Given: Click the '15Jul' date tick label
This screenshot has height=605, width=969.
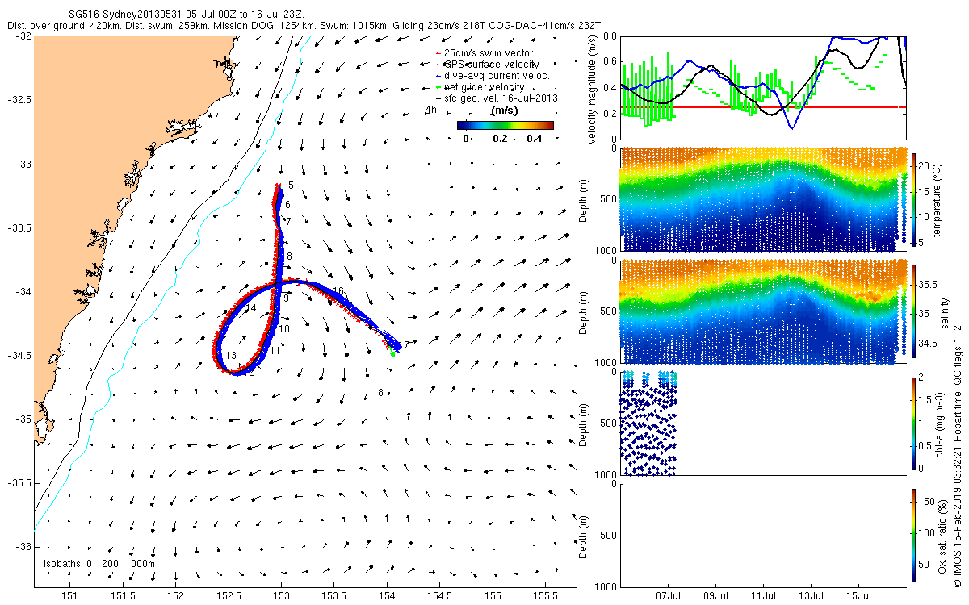Looking at the screenshot, I should [x=858, y=595].
